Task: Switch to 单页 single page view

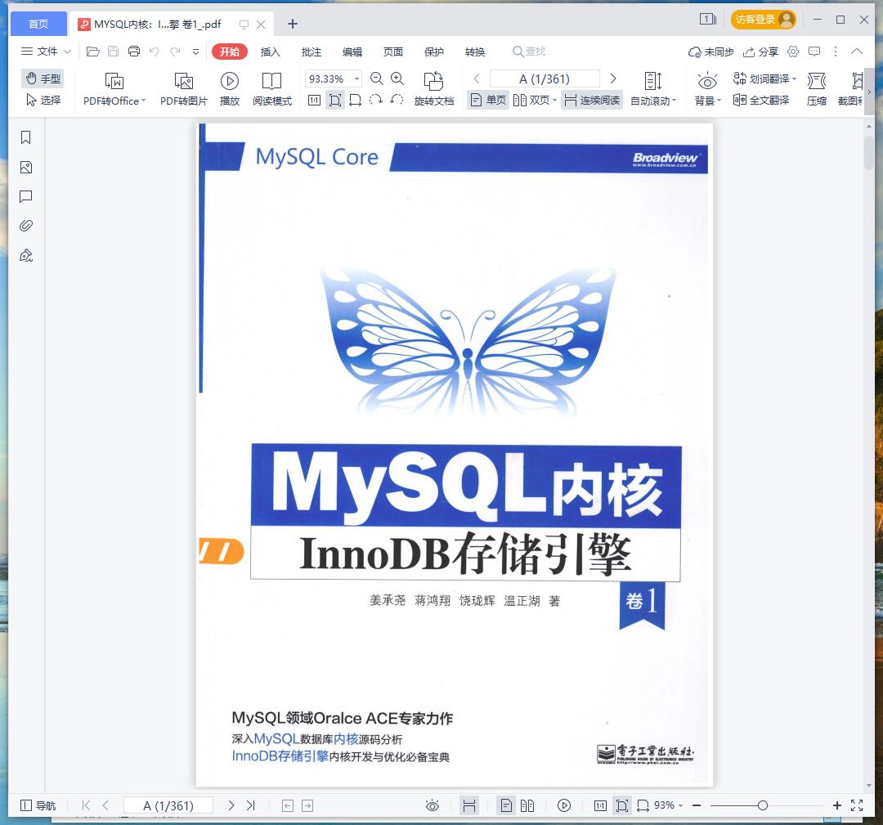Action: (488, 101)
